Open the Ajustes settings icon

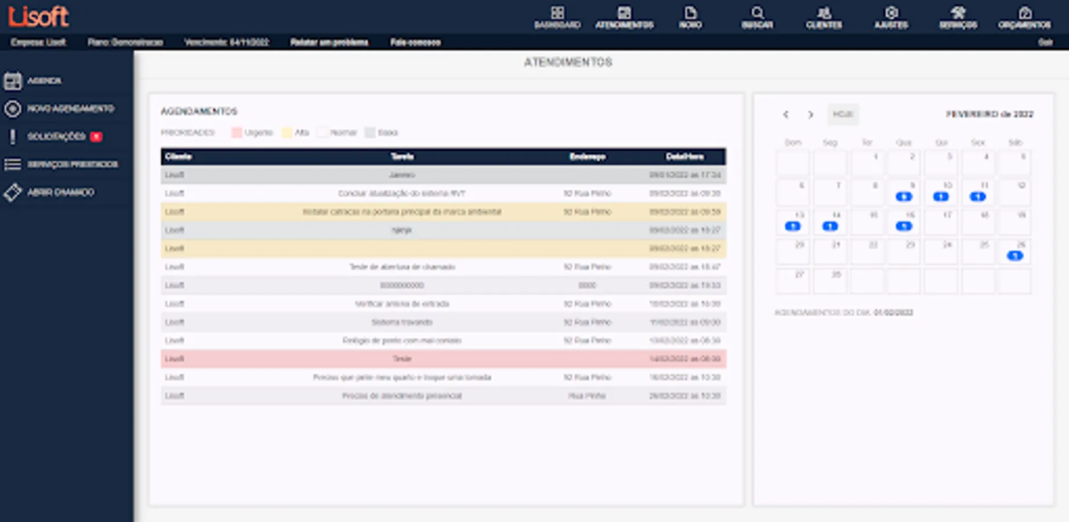(891, 17)
